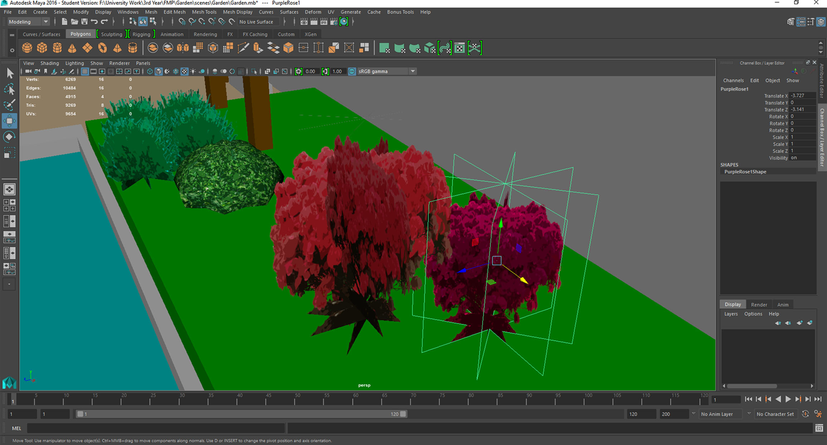Create a polygon cone from the shelf

tap(72, 48)
